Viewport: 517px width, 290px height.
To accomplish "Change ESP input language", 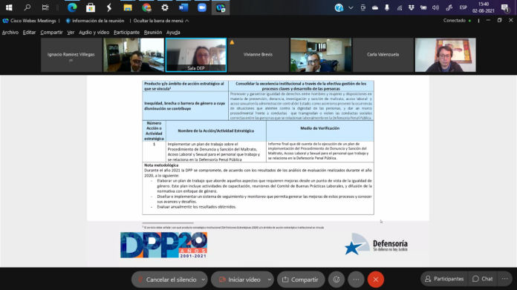I will click(x=464, y=7).
